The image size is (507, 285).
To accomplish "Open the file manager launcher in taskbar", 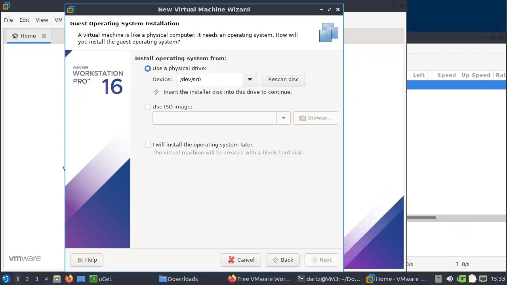I will (57, 279).
